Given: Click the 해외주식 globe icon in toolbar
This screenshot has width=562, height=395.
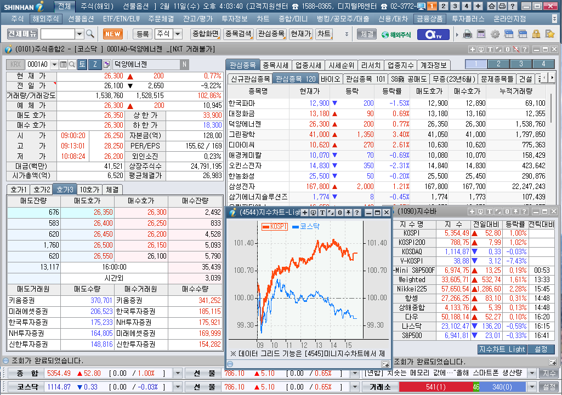Looking at the screenshot, I should coord(396,35).
